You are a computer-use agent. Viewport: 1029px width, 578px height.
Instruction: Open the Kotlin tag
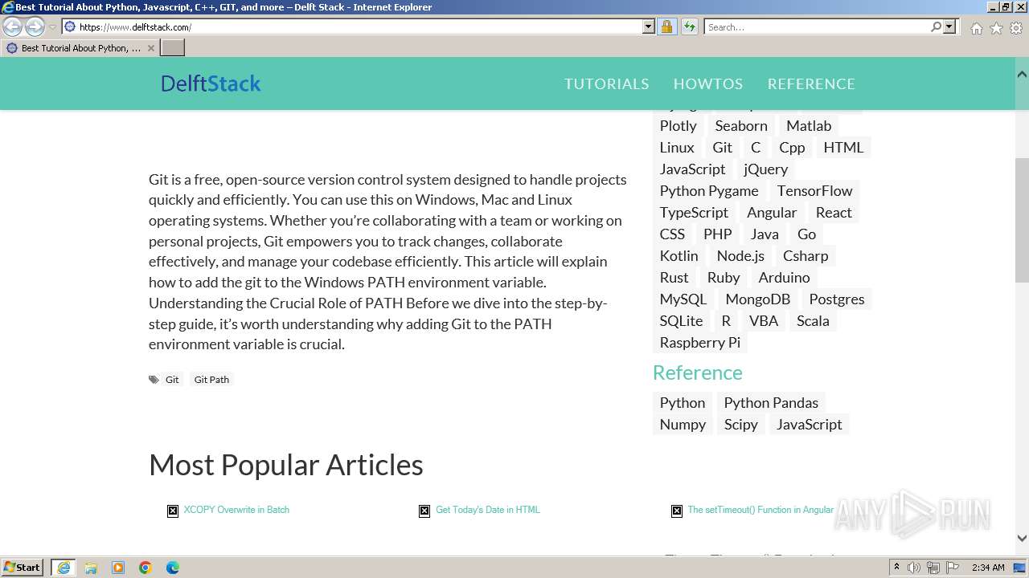(x=679, y=255)
